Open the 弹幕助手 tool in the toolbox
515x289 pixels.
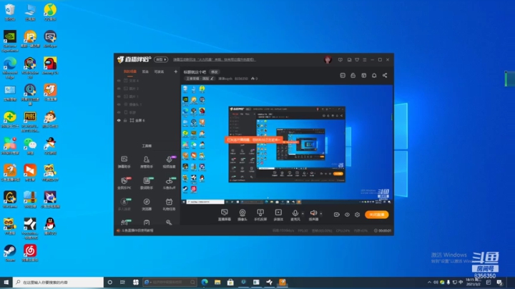(124, 162)
